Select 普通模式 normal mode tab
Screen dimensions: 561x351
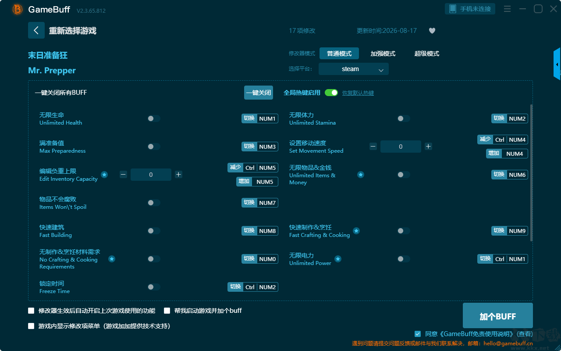tap(339, 54)
